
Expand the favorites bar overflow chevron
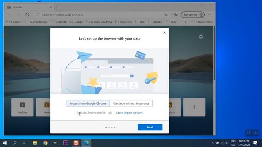(185, 22)
